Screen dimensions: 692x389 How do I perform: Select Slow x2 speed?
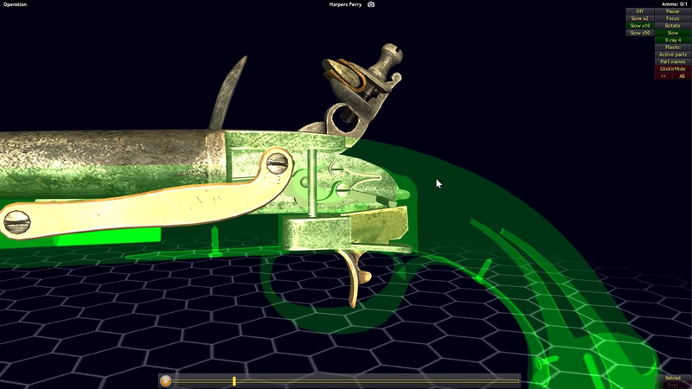tap(640, 18)
